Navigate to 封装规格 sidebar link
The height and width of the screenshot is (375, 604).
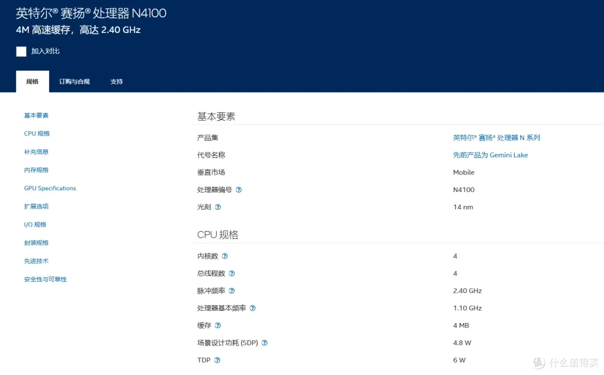tap(36, 243)
